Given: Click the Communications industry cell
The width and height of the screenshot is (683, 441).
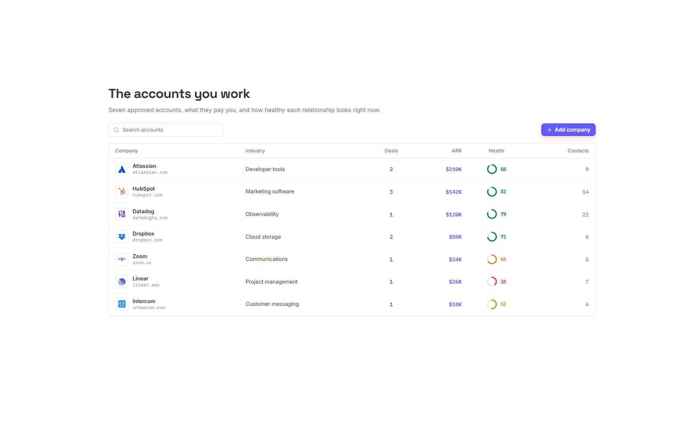Looking at the screenshot, I should point(266,259).
